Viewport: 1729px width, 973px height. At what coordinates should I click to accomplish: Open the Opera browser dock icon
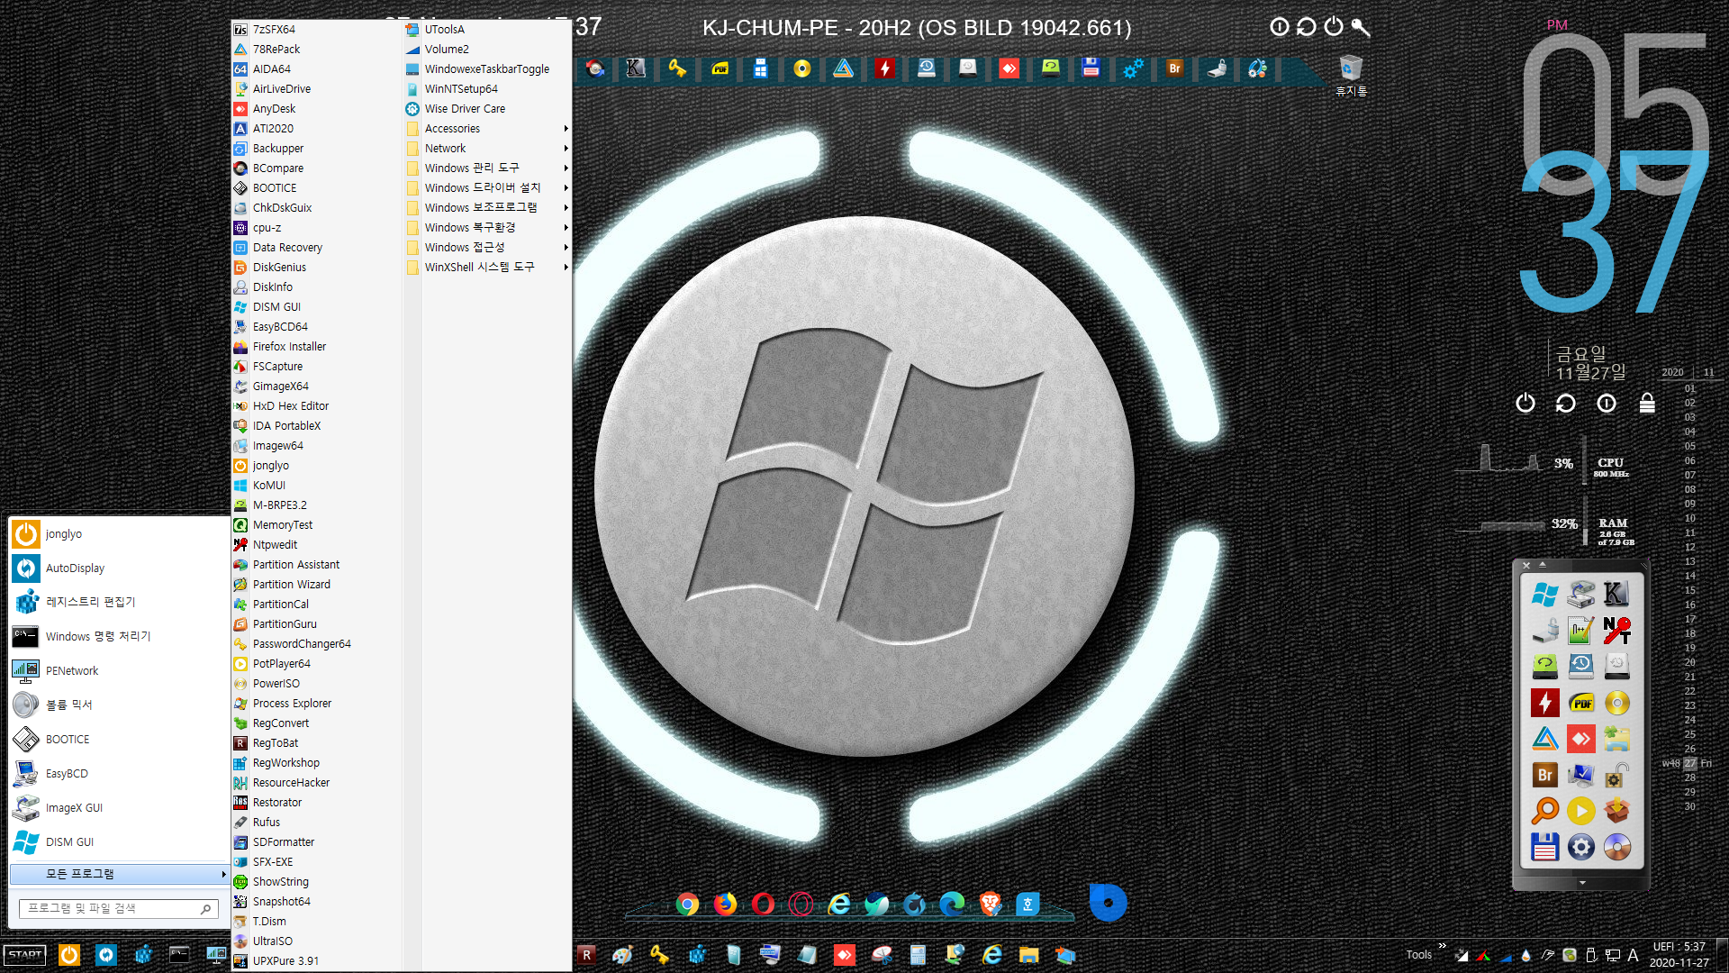[763, 904]
